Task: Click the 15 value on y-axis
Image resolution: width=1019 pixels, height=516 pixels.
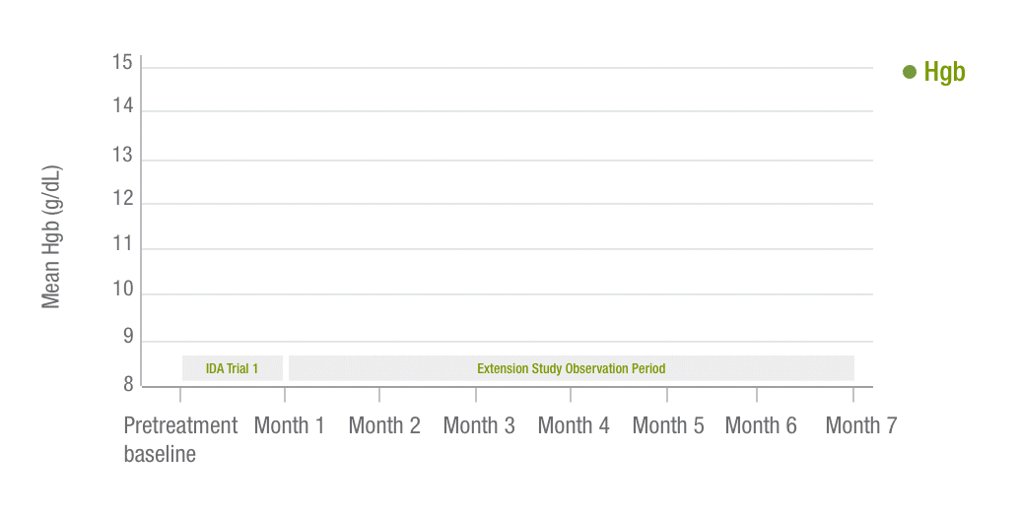Action: click(x=122, y=63)
